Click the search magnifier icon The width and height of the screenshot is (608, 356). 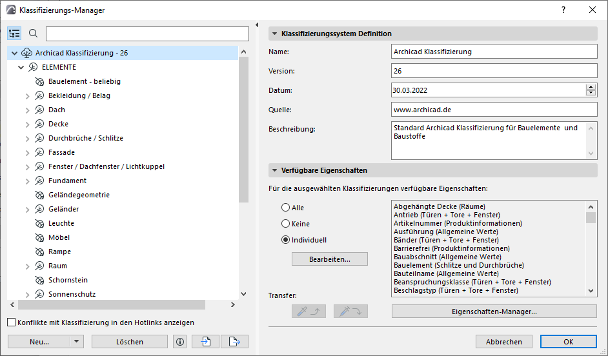pos(34,34)
